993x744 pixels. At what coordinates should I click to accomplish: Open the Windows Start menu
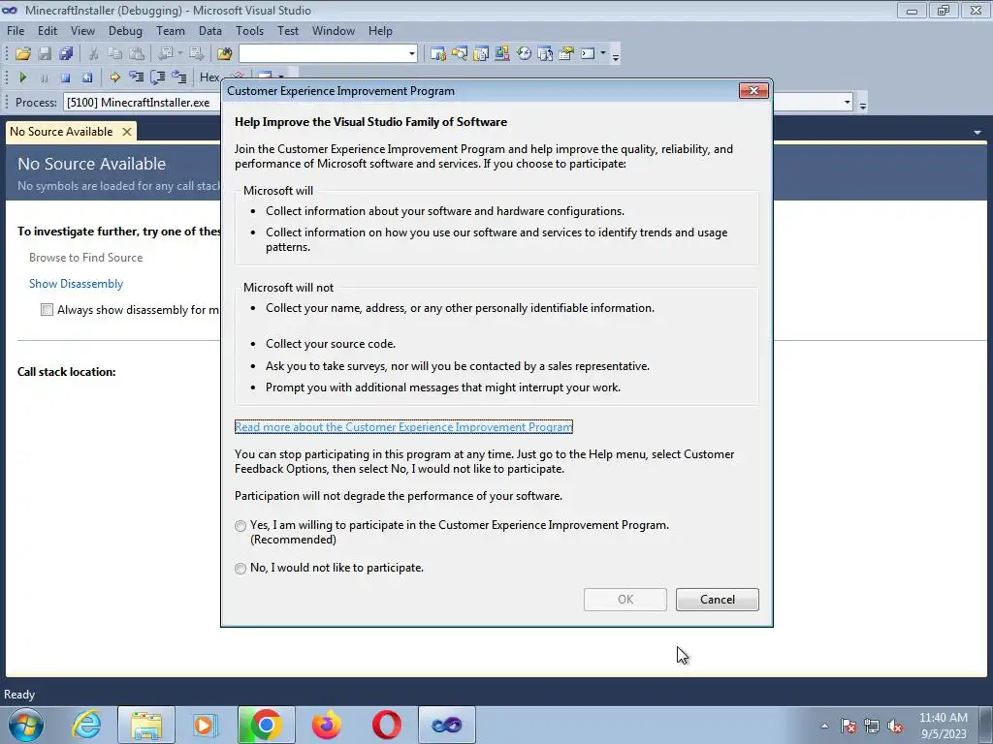[x=24, y=725]
